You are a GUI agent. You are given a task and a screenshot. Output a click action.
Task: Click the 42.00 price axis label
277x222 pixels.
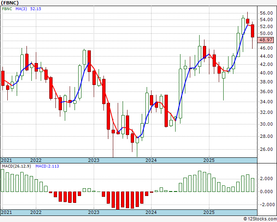[266, 64]
